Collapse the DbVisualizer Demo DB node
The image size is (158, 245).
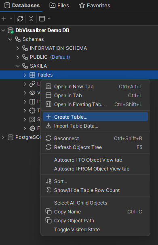click(x=3, y=30)
